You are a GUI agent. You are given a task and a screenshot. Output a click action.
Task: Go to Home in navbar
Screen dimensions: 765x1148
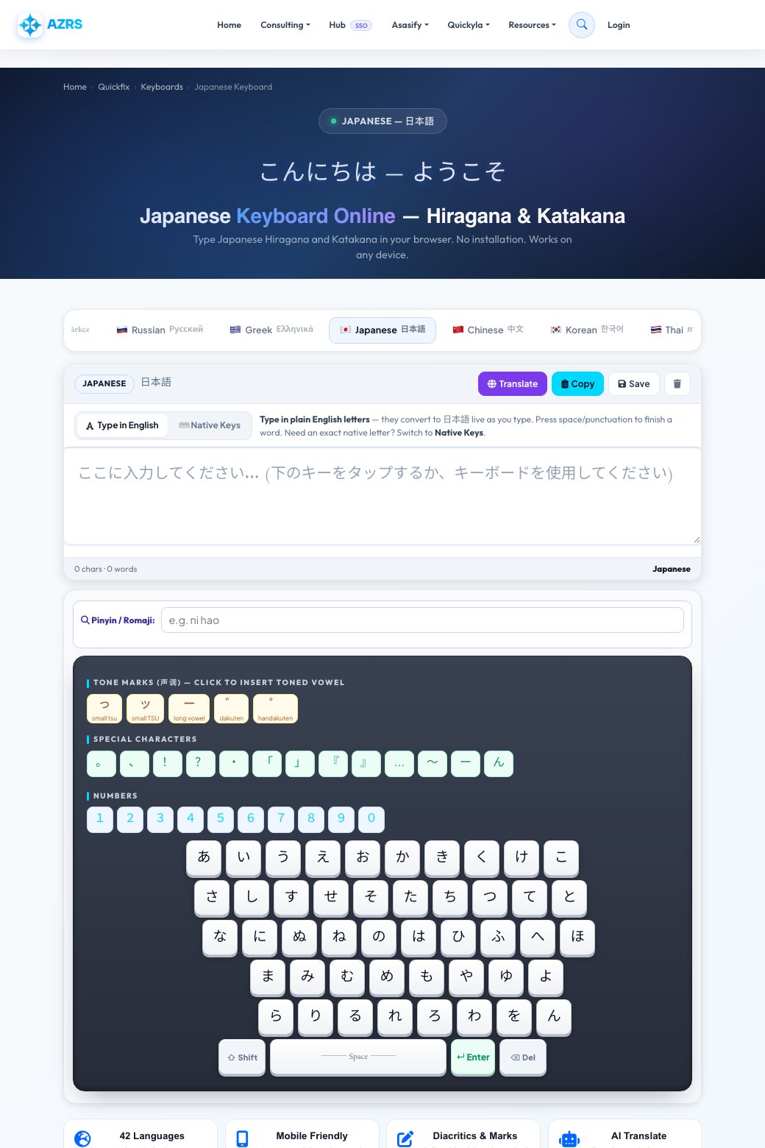tap(229, 25)
